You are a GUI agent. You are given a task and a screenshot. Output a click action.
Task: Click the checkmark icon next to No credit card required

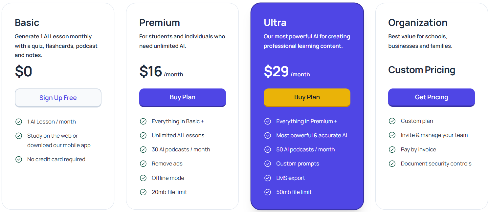19,159
